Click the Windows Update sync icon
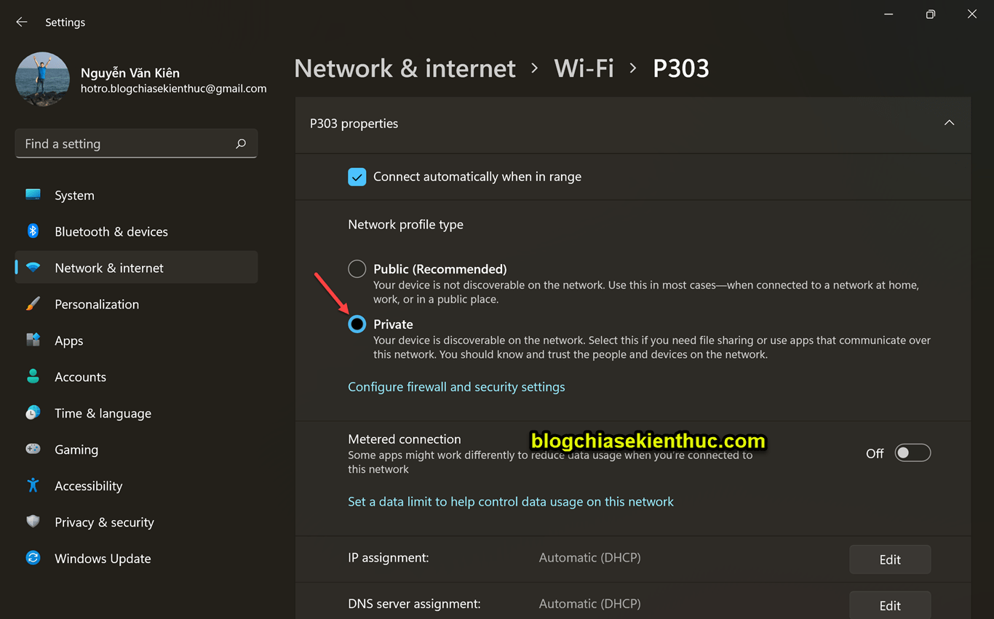Image resolution: width=994 pixels, height=619 pixels. [33, 558]
